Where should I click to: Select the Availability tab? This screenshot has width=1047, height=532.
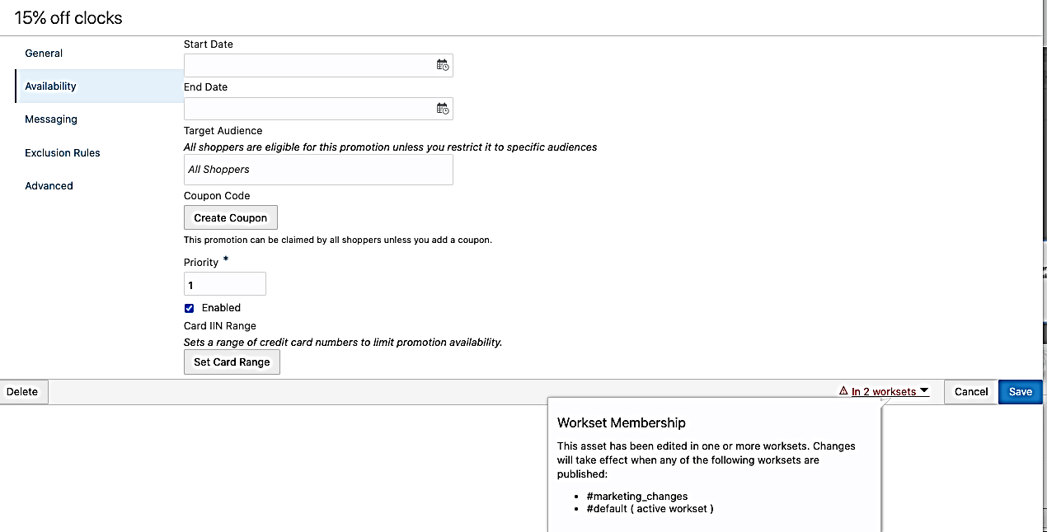[x=50, y=86]
